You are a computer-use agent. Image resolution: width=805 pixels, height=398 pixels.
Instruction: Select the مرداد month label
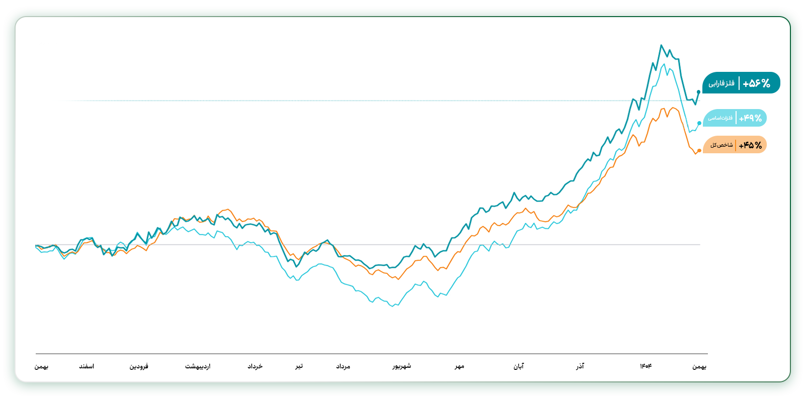tap(343, 366)
